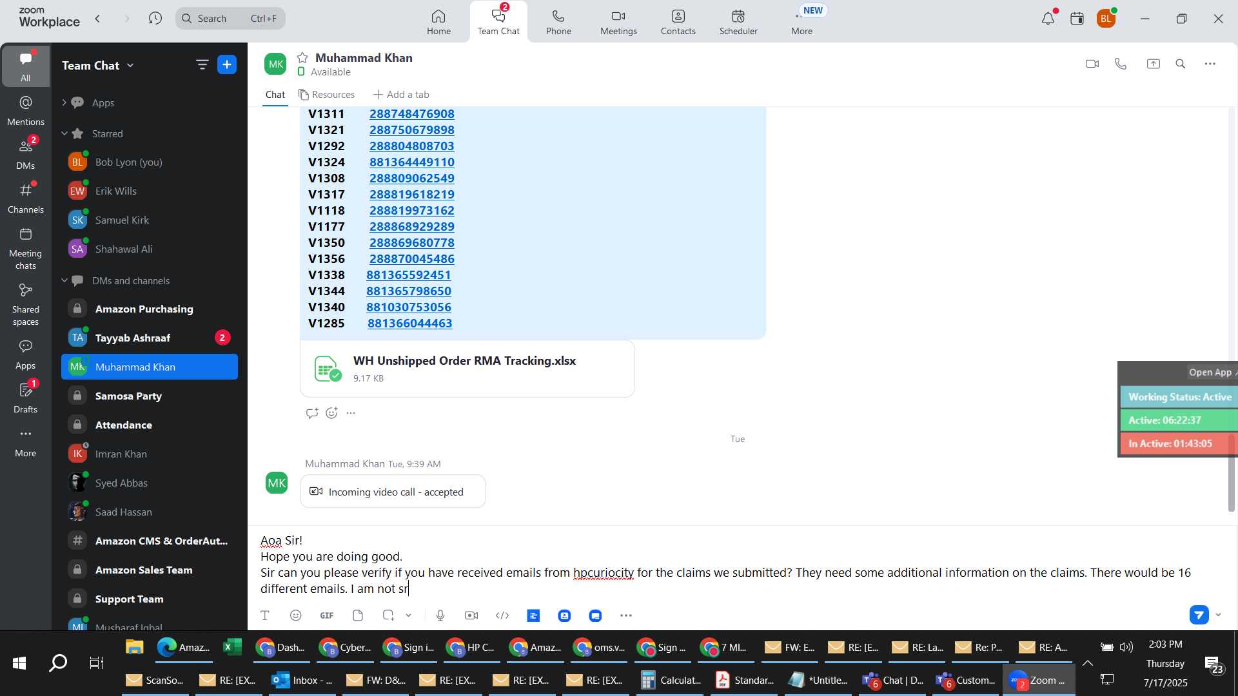Record an audio message with microphone icon
1238x696 pixels.
click(440, 615)
